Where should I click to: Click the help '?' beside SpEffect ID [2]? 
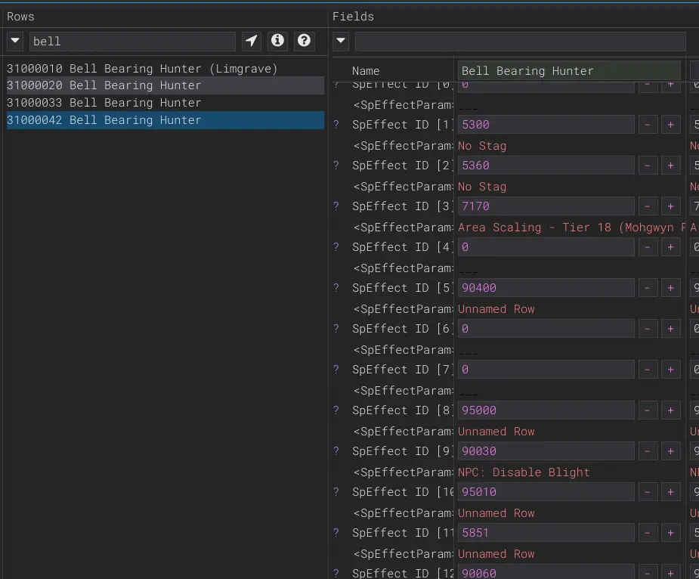[x=336, y=166]
